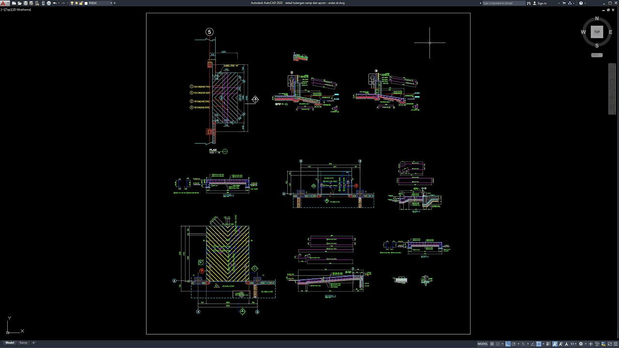Click the Plot printer icon
619x348 pixels.
(48, 3)
